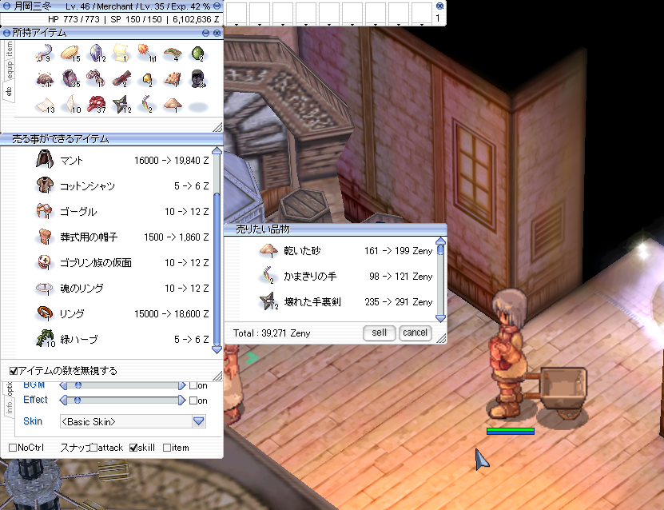This screenshot has height=510, width=664.
Task: Click the Basic Skin combo box field
Action: [x=126, y=421]
